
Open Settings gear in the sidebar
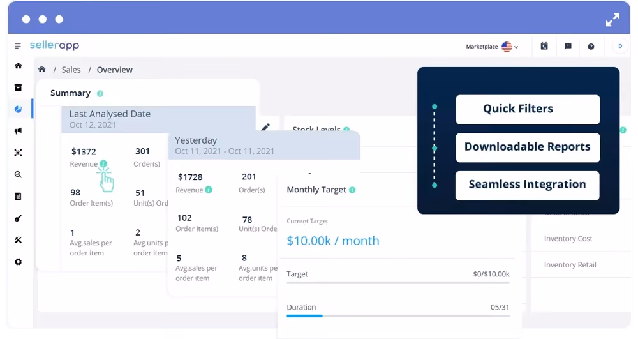(19, 262)
